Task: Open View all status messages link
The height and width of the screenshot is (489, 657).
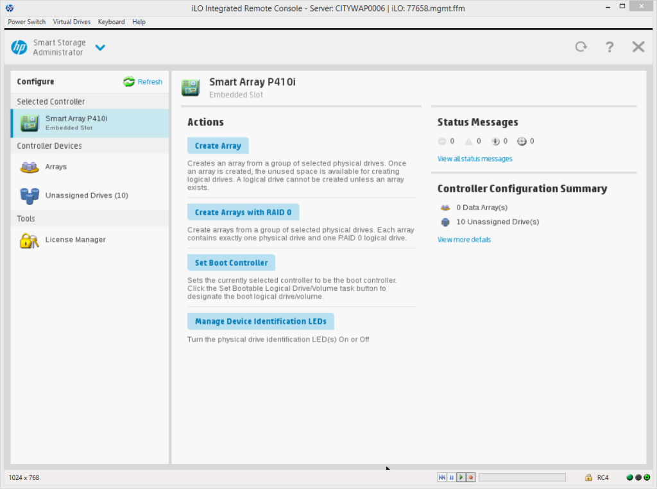Action: [x=474, y=158]
